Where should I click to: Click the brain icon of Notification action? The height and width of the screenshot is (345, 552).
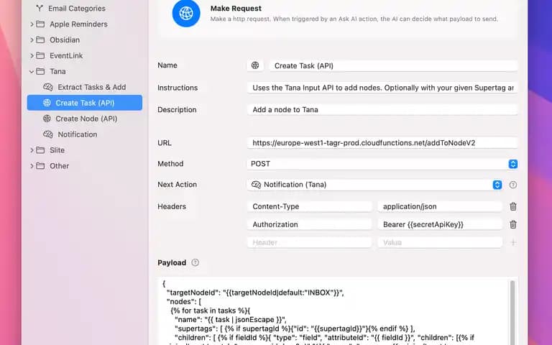(x=48, y=134)
